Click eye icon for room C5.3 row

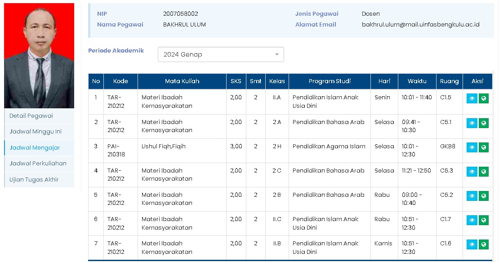[x=472, y=171]
